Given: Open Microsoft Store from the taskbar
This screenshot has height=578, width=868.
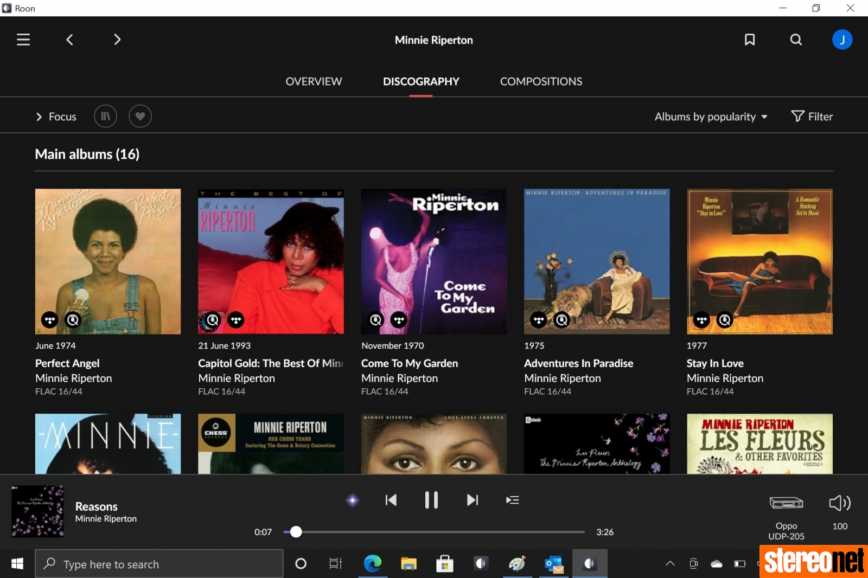Looking at the screenshot, I should tap(444, 564).
